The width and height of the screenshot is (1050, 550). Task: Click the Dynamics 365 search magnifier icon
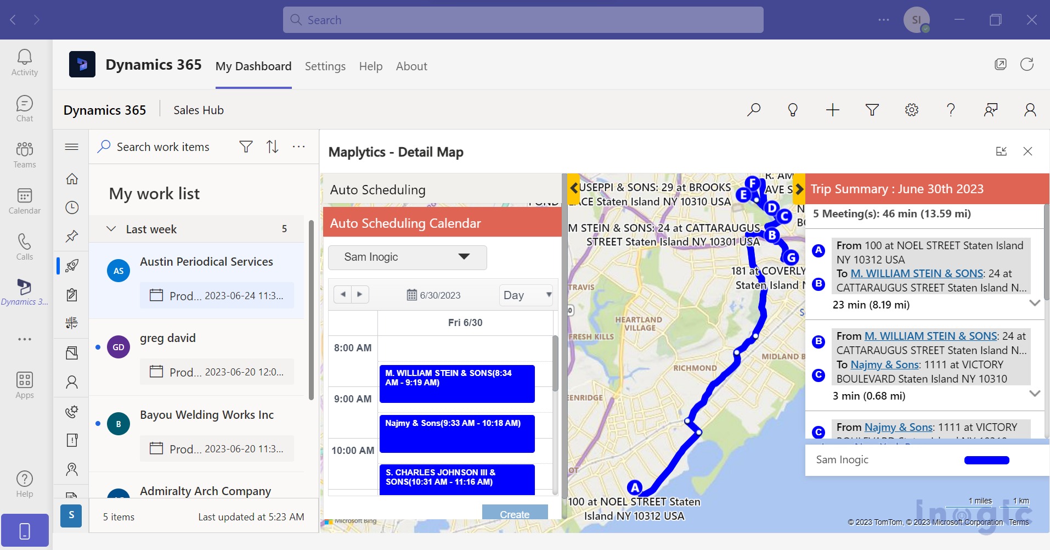point(754,110)
